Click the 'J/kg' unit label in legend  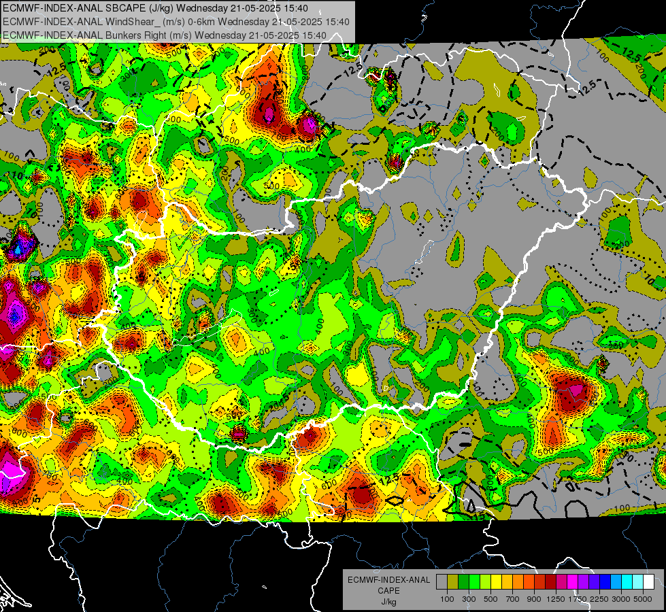[x=388, y=601]
